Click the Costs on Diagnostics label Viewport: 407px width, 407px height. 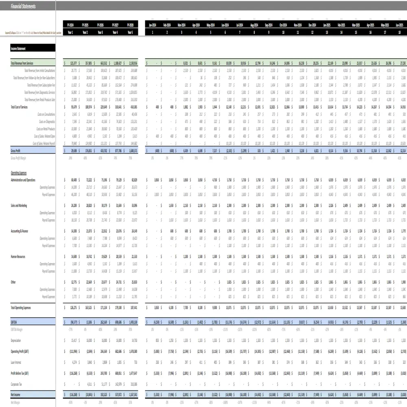pos(47,121)
